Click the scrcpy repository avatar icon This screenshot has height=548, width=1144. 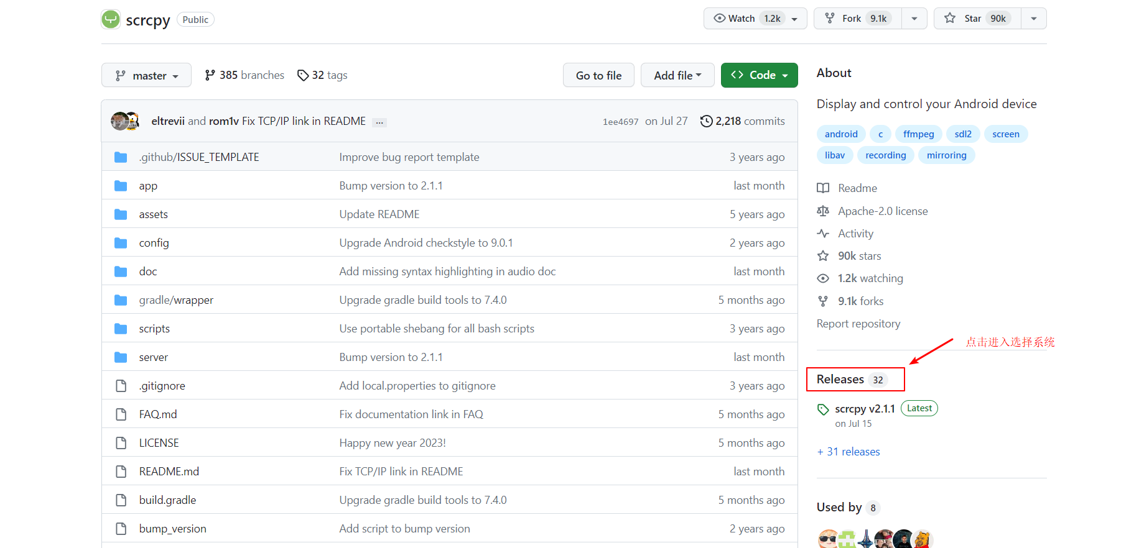pos(111,19)
